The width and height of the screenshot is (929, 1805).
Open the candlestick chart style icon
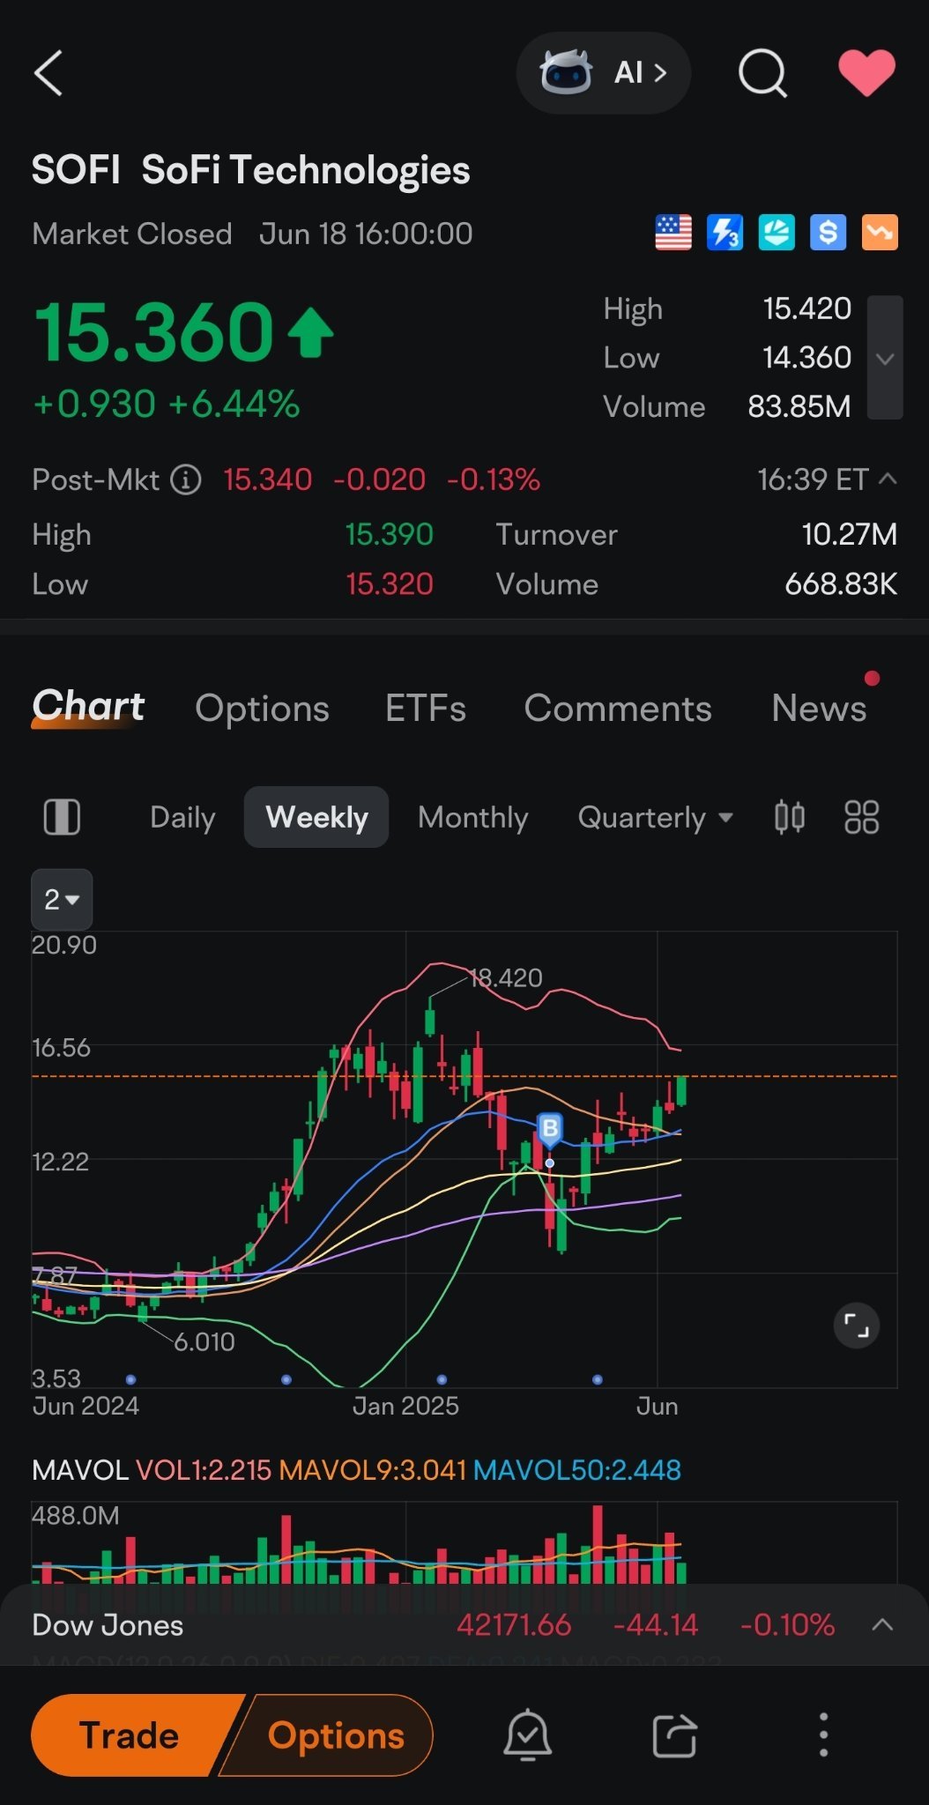pos(790,817)
